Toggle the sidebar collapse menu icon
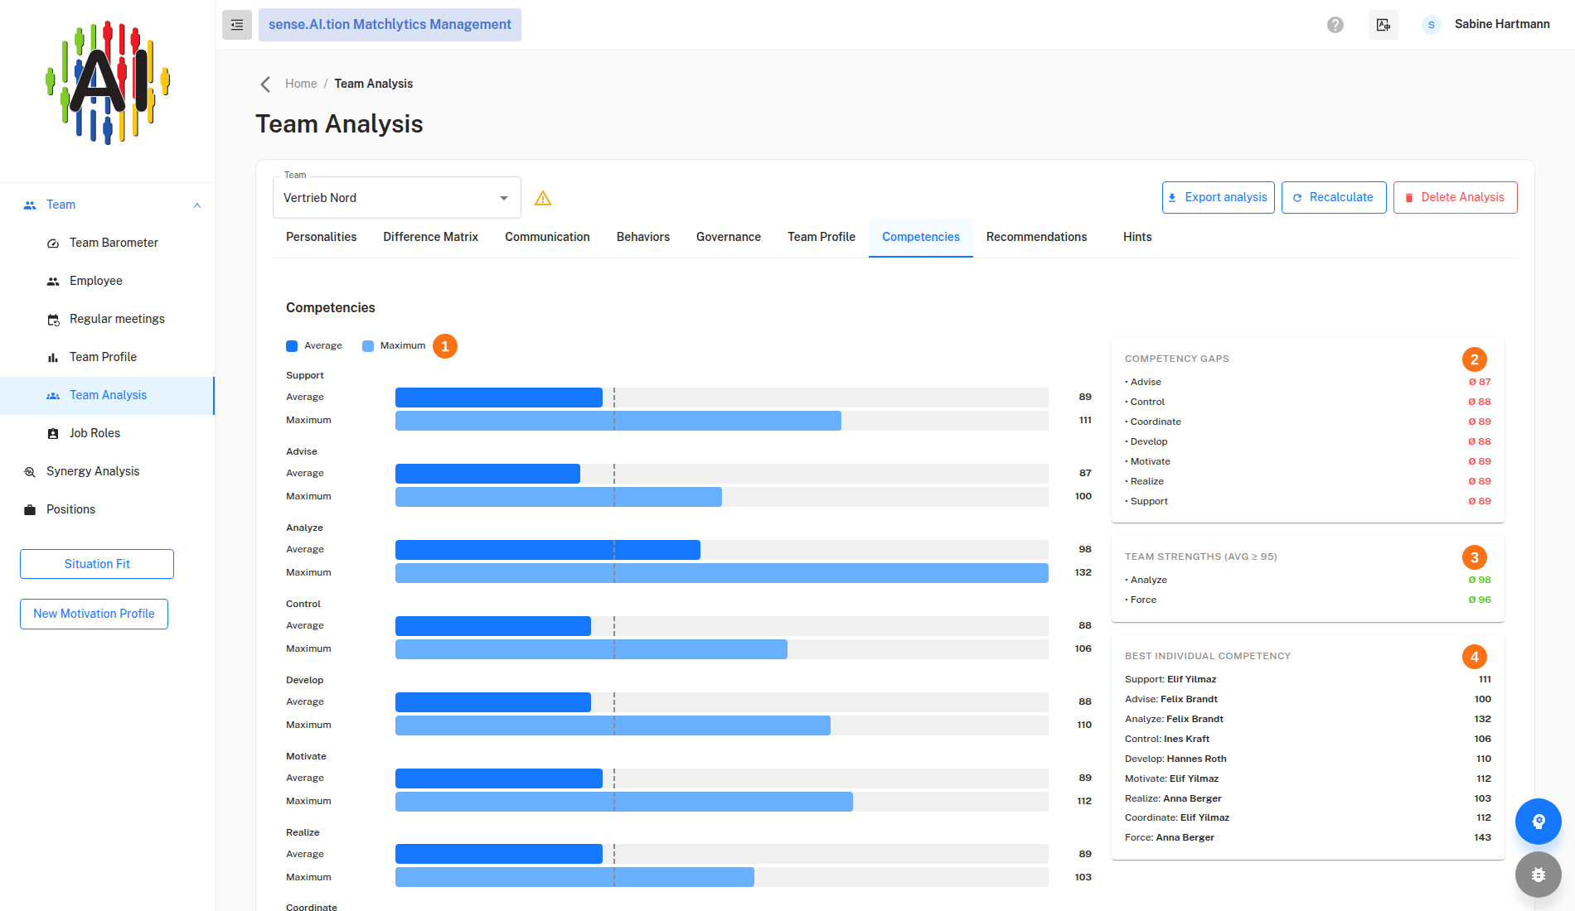 [x=237, y=25]
